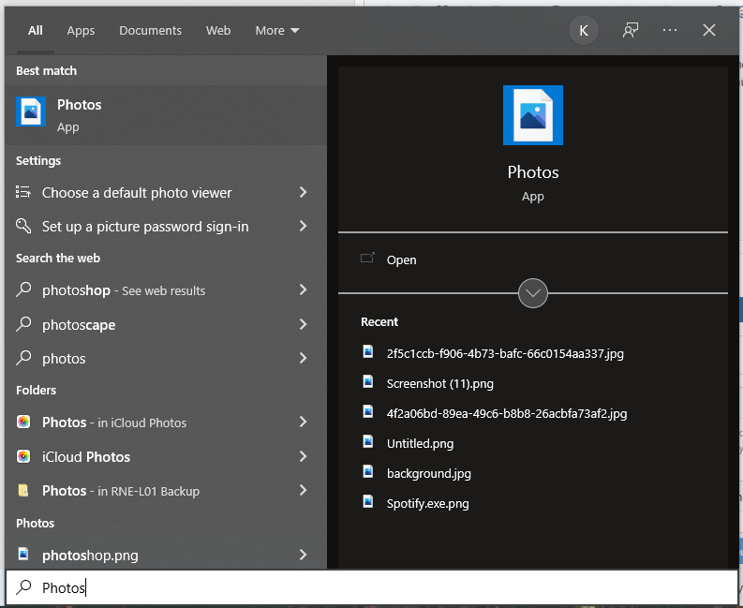Click the picture password key icon
Image resolution: width=743 pixels, height=608 pixels.
click(x=24, y=226)
